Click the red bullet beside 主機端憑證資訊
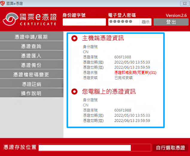The height and width of the screenshot is (156, 190). point(75,38)
